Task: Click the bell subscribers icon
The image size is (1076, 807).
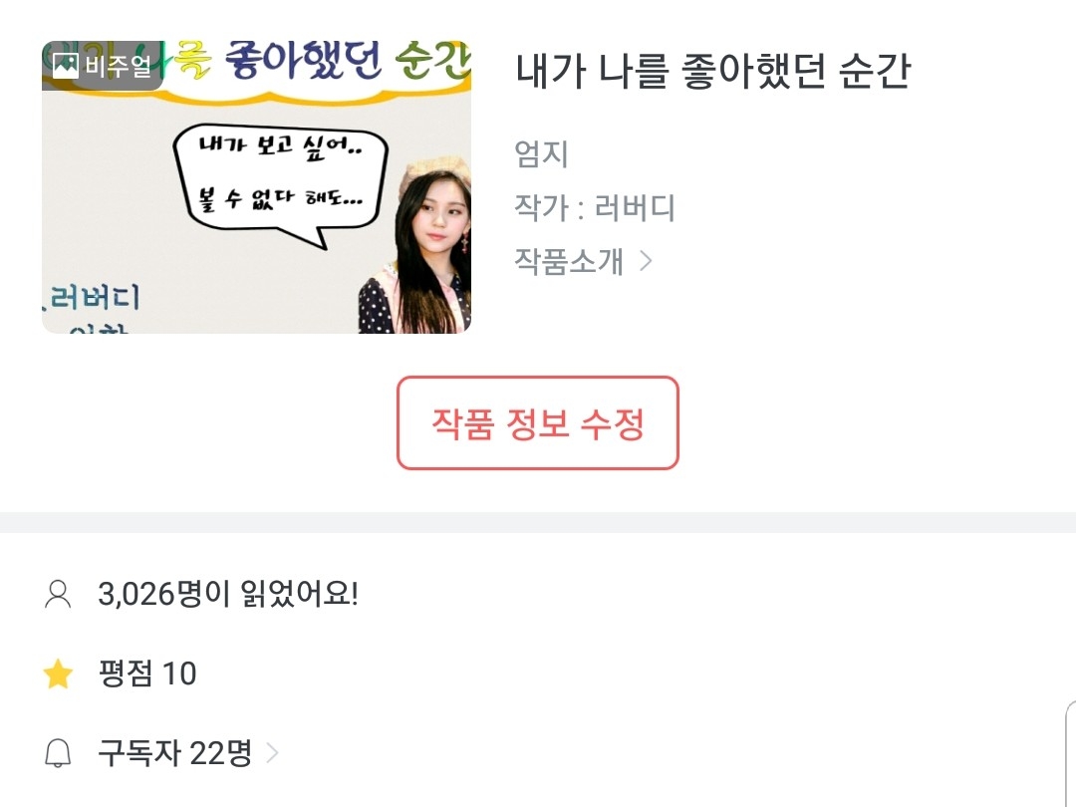Action: coord(59,753)
